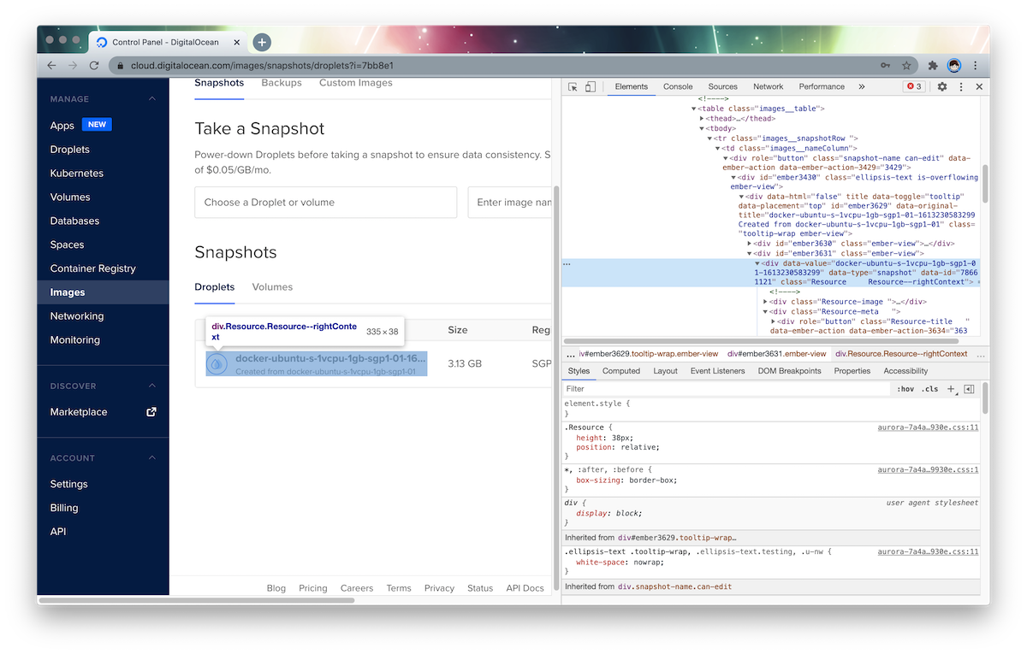The width and height of the screenshot is (1027, 654).
Task: Open the DevTools customize three-dot menu
Action: click(961, 86)
